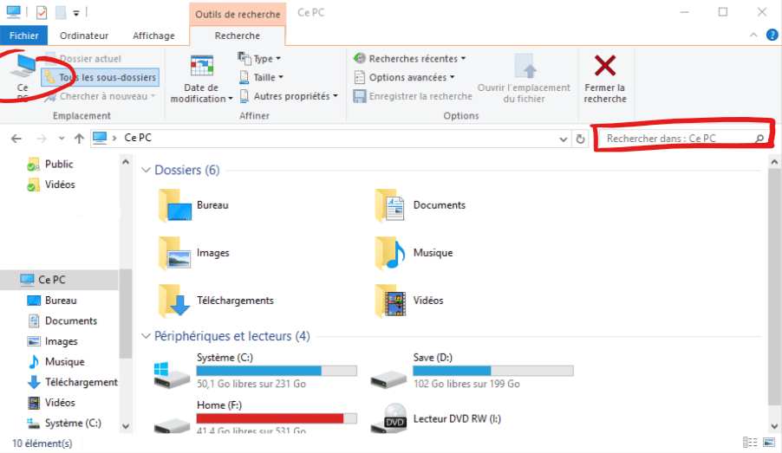Click main pane scroll down arrow
The image size is (782, 453).
pyautogui.click(x=774, y=427)
